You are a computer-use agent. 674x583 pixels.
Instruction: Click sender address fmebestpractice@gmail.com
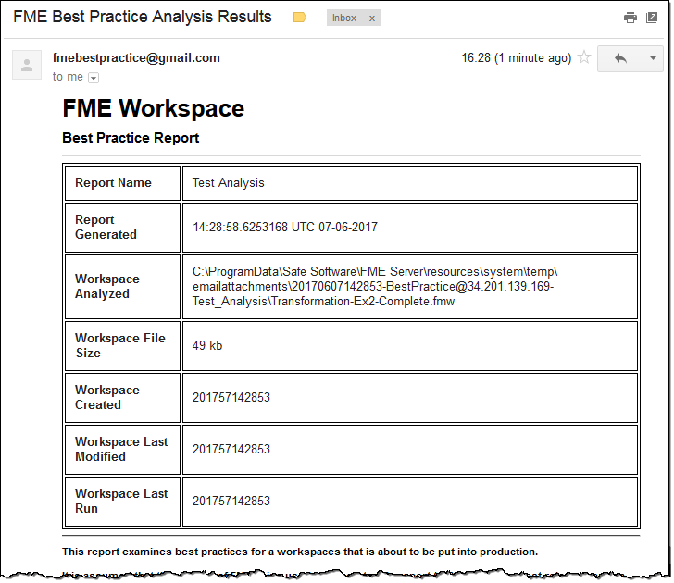[136, 58]
